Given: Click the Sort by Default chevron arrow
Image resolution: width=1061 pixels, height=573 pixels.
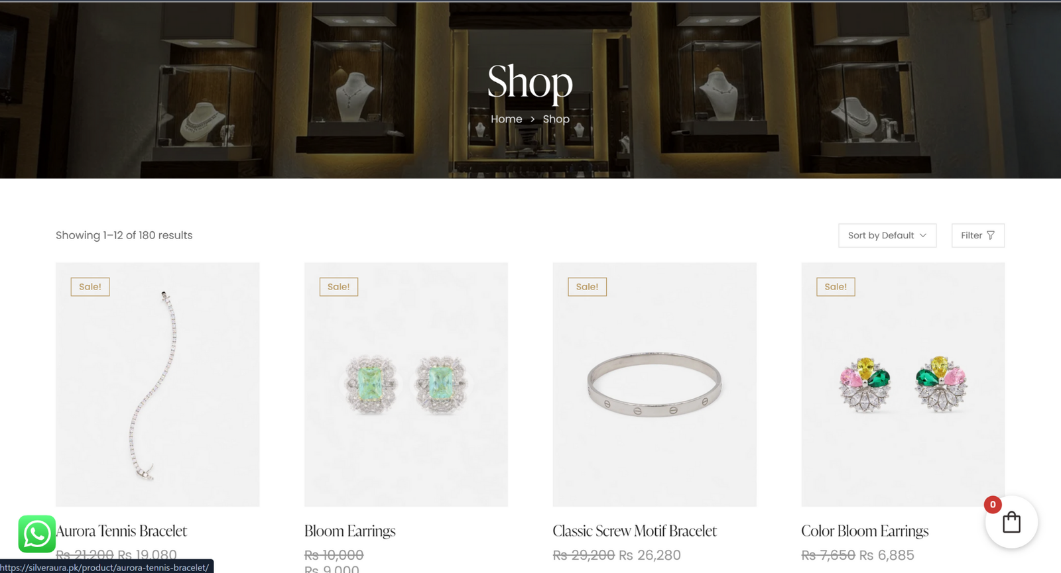Looking at the screenshot, I should (x=923, y=235).
